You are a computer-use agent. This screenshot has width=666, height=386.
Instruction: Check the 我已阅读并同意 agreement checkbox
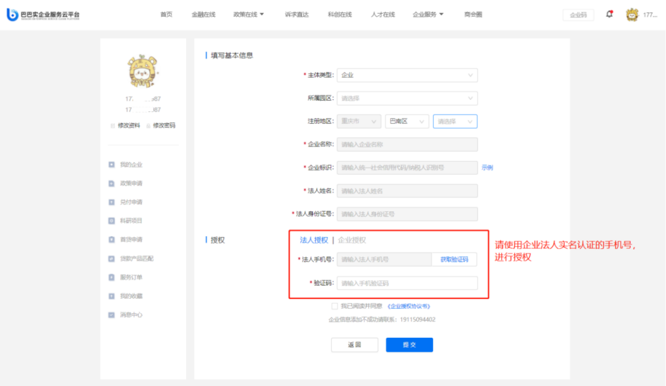[x=335, y=306]
